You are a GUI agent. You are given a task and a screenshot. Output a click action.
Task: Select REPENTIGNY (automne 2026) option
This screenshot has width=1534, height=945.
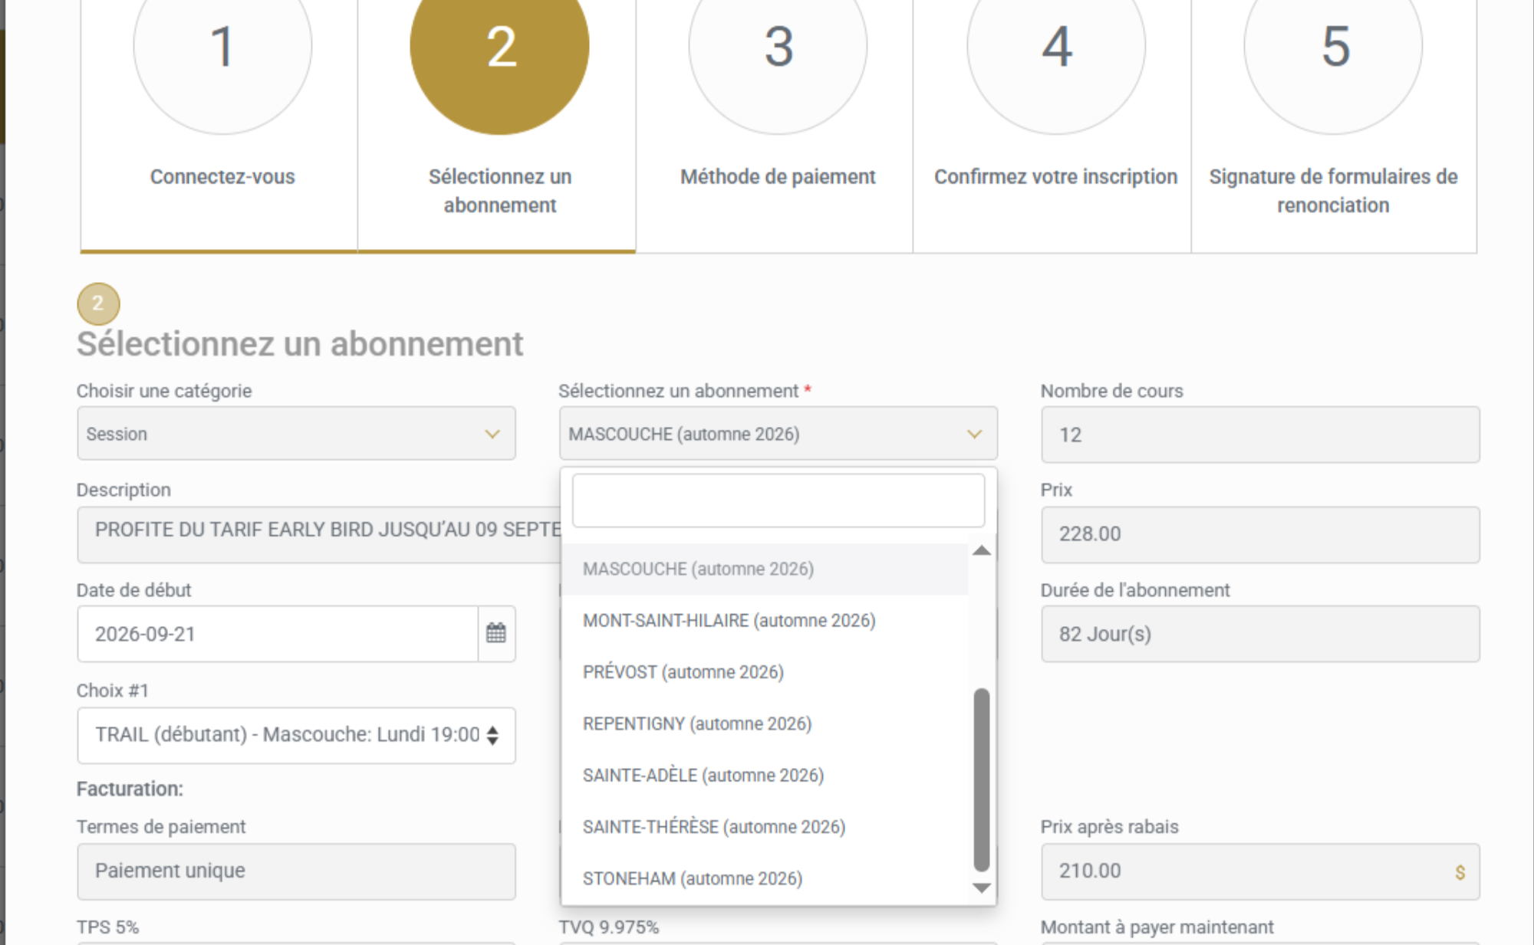(765, 724)
